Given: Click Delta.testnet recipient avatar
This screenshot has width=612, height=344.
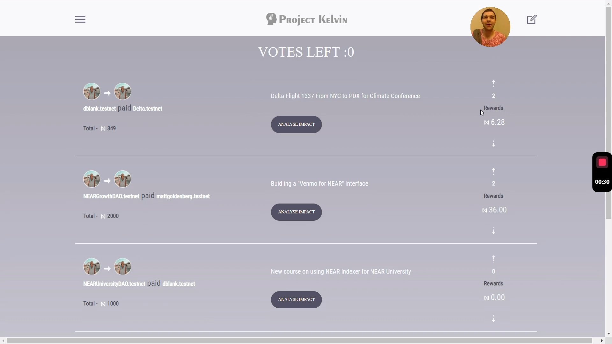Looking at the screenshot, I should click(x=123, y=91).
